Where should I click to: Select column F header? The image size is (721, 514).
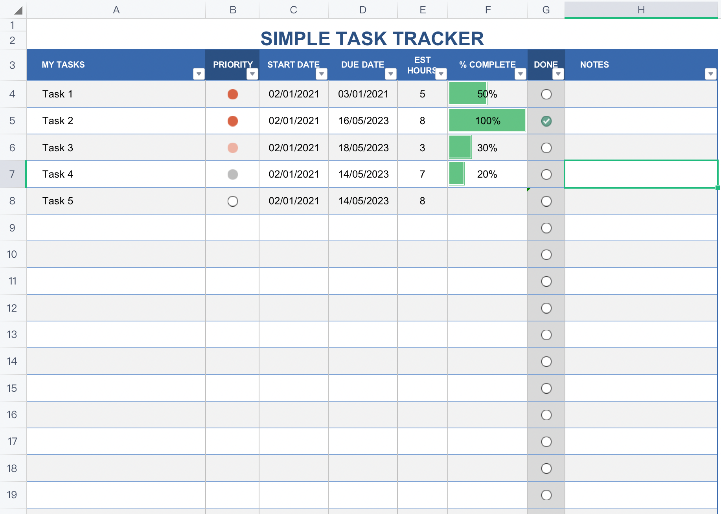click(x=487, y=10)
